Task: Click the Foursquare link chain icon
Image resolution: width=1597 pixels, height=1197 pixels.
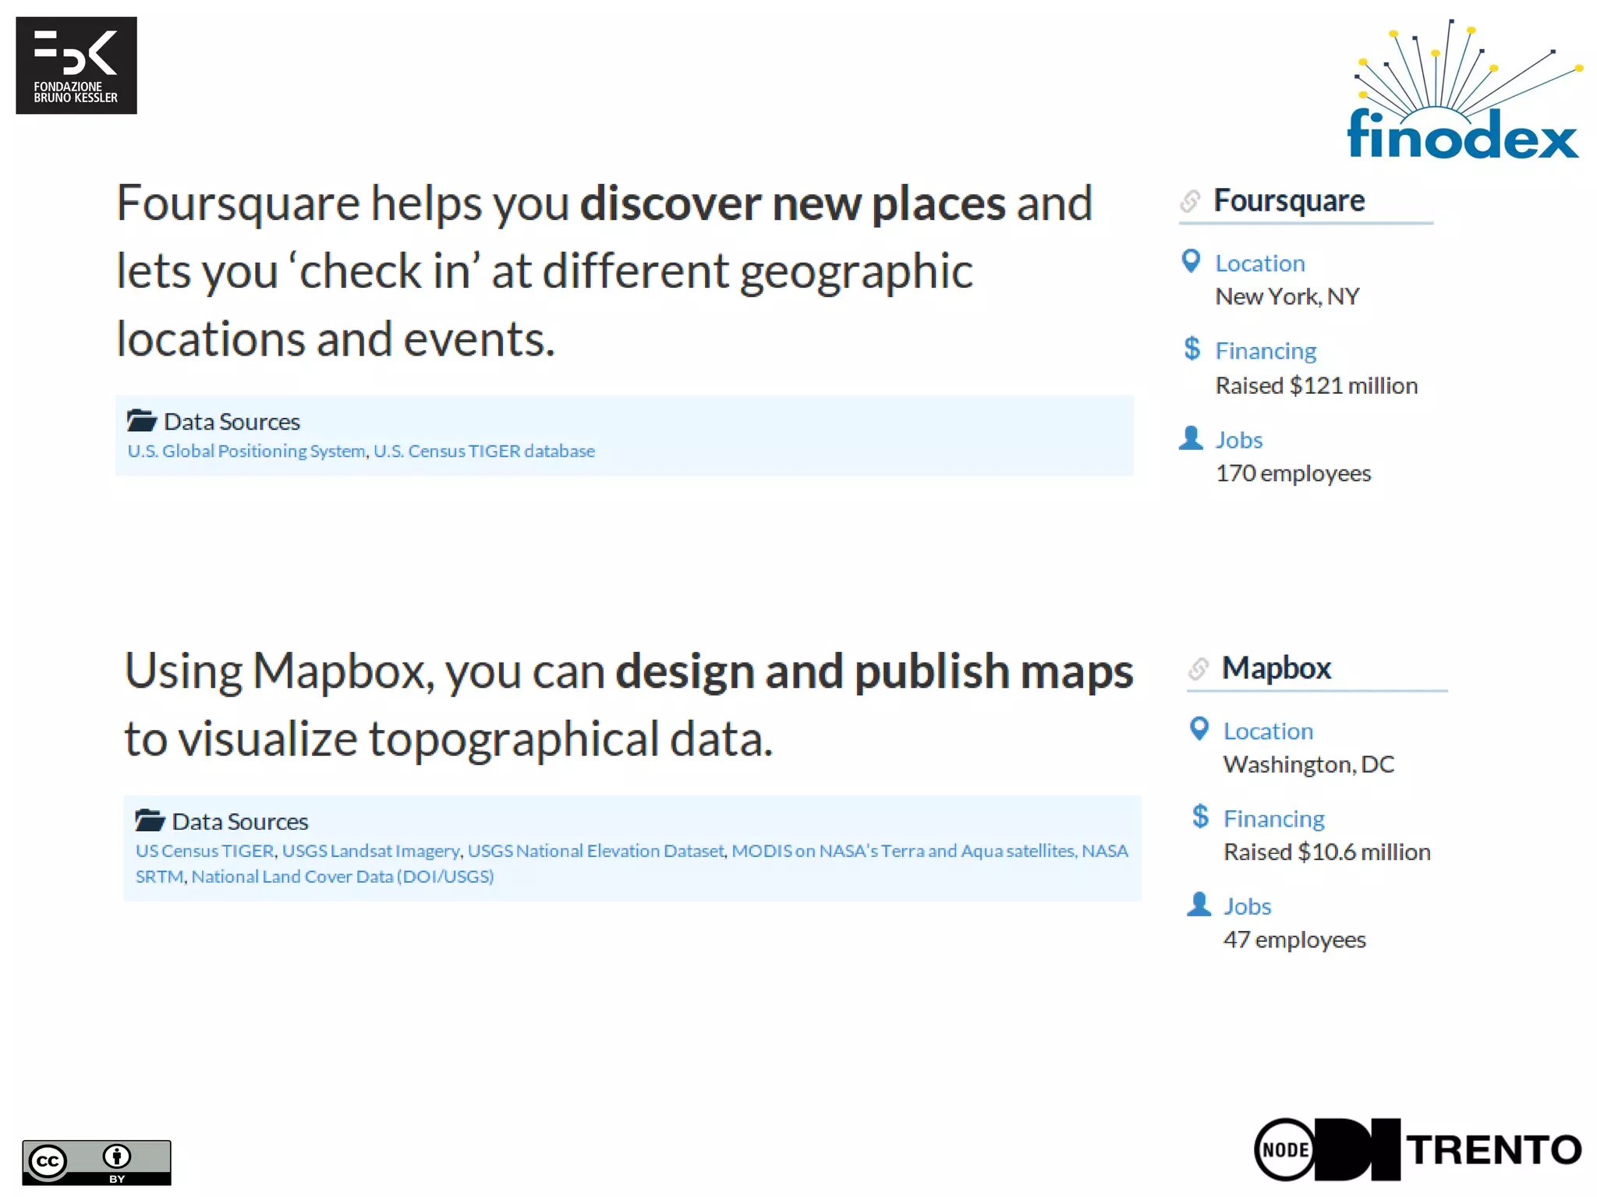Action: point(1189,201)
